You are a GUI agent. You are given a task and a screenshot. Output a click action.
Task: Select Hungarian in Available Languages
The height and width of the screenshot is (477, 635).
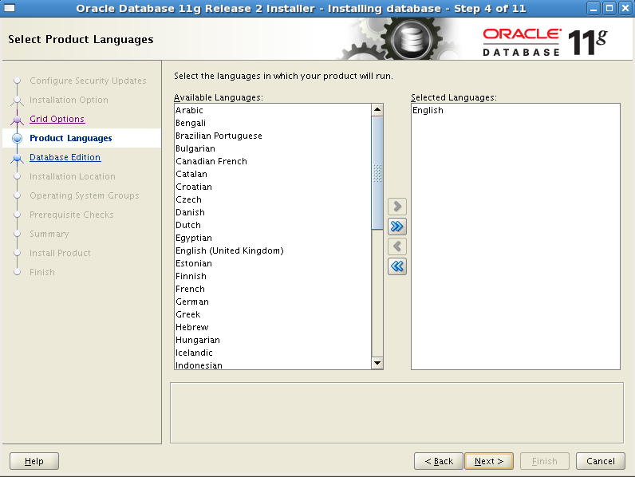[x=273, y=340]
